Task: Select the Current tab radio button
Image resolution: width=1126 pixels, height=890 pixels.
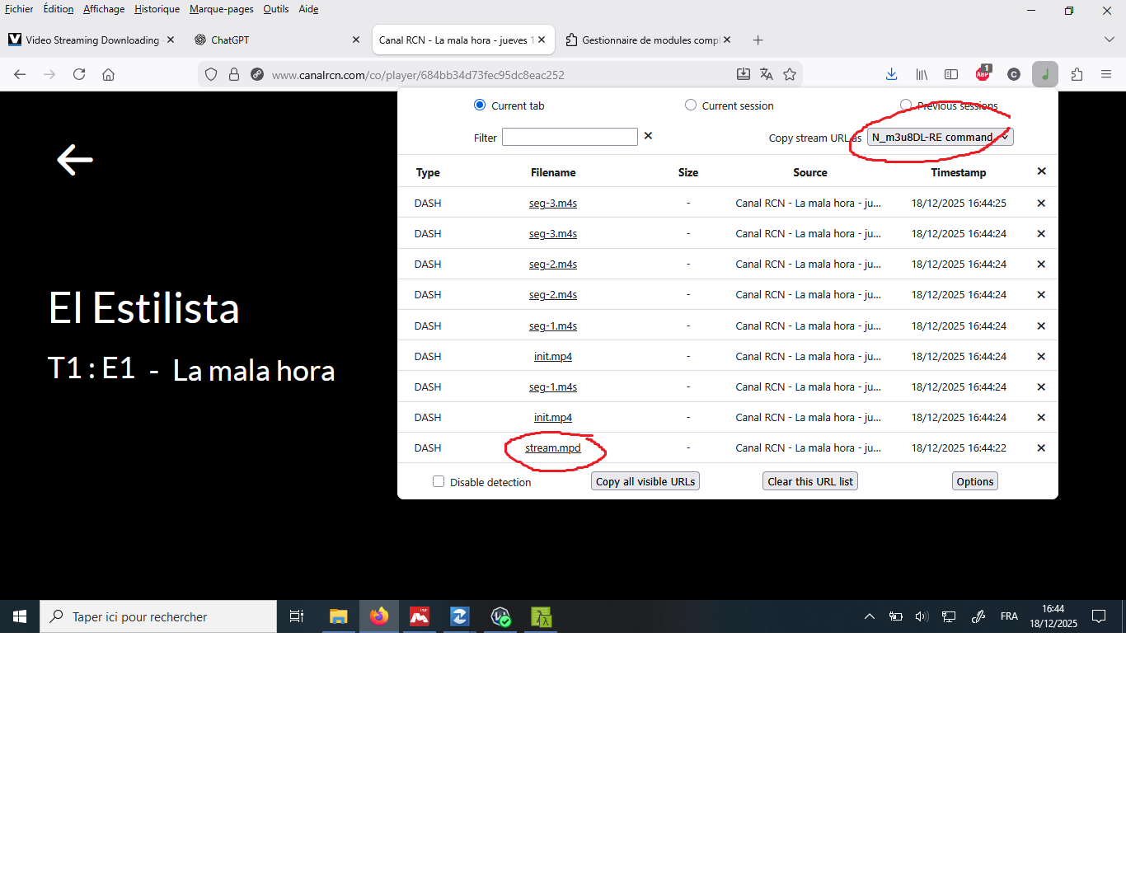Action: click(480, 105)
